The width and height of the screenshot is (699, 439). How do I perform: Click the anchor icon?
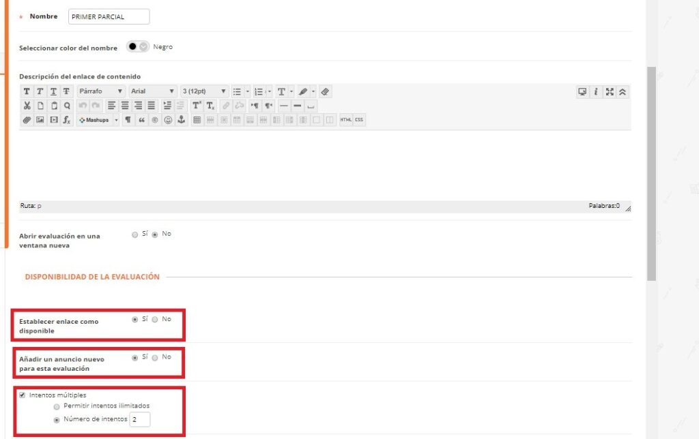(181, 120)
